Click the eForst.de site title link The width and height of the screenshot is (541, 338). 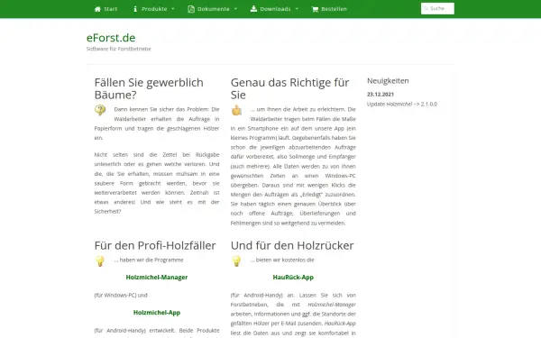tap(111, 38)
